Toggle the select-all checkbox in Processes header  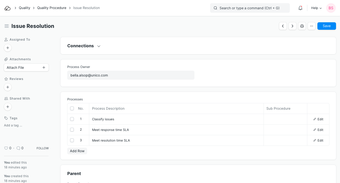(72, 108)
